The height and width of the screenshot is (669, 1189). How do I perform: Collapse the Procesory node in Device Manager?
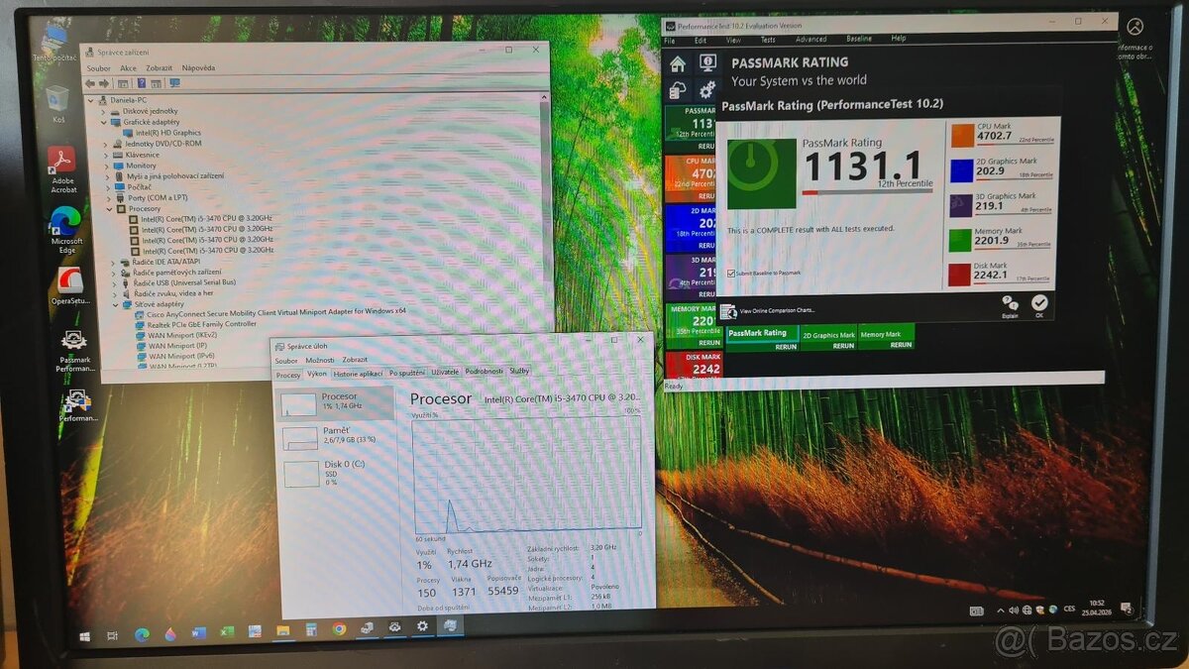pyautogui.click(x=110, y=209)
